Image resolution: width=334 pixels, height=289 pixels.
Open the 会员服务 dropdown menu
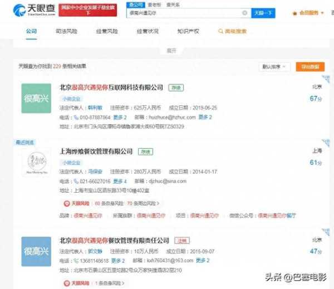[x=311, y=13]
